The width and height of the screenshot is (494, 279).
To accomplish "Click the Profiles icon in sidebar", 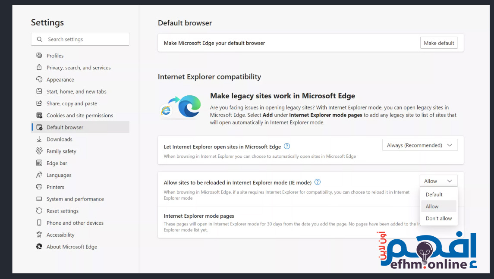I will 39,56.
